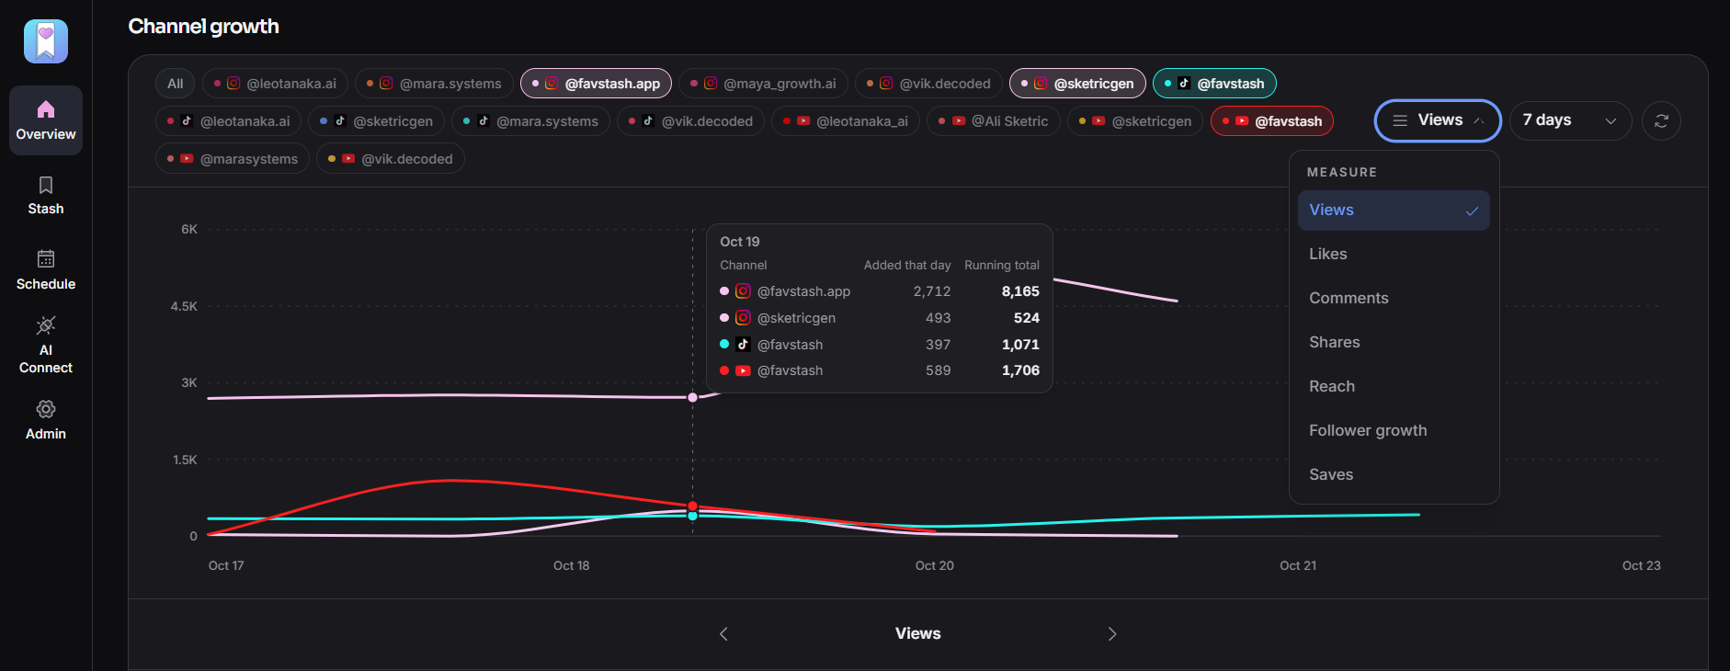The width and height of the screenshot is (1730, 671).
Task: Toggle TikTok @vik.decoded channel chip
Action: pos(690,120)
